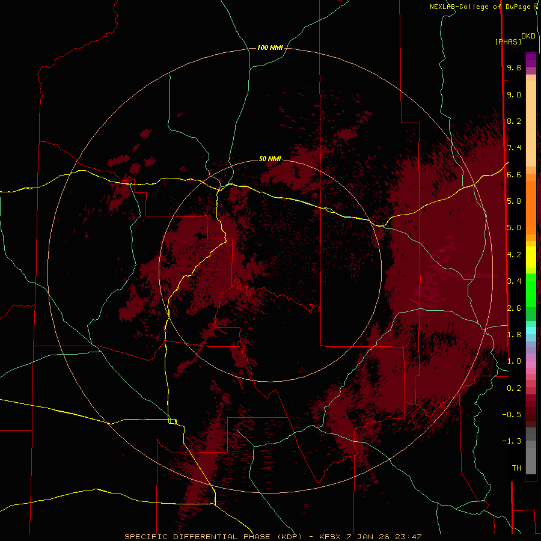The height and width of the screenshot is (541, 541).
Task: Click the "100 NMI" range ring label
Action: pos(270,47)
